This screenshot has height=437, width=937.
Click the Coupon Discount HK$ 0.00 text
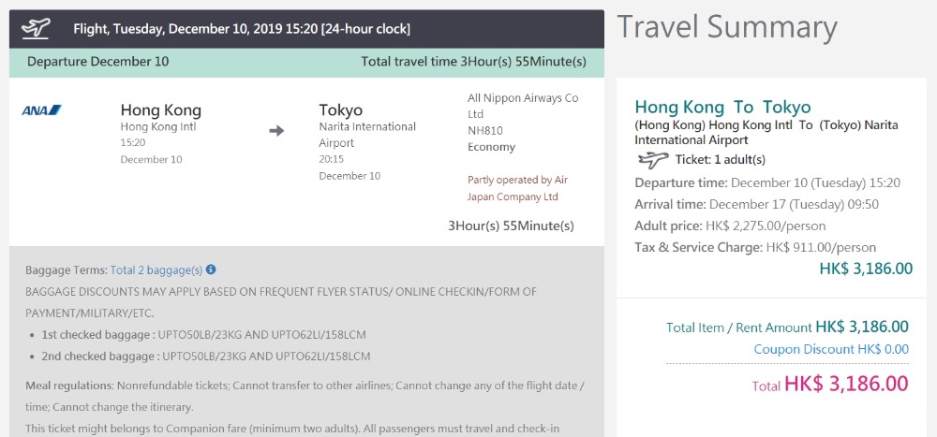pyautogui.click(x=831, y=349)
